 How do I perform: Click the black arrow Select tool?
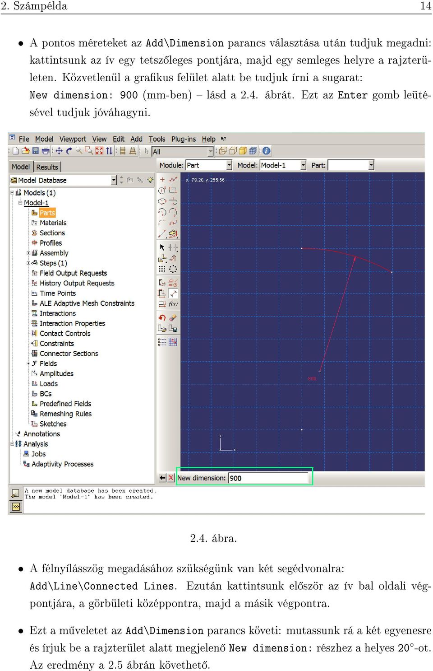(x=162, y=247)
